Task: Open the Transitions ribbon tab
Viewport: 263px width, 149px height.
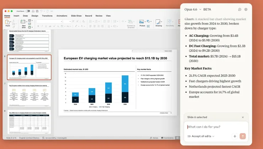Action: [x=47, y=16]
